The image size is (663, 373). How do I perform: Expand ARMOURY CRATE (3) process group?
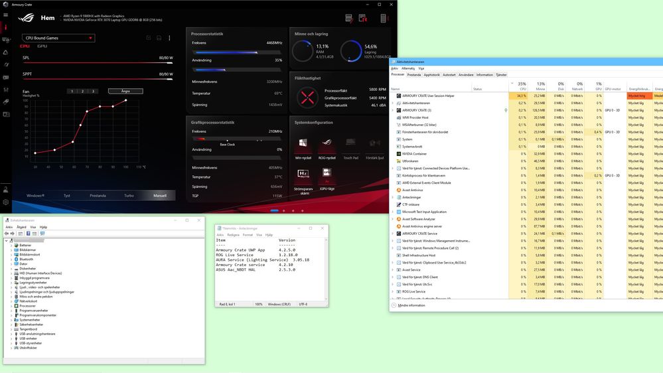click(x=393, y=110)
